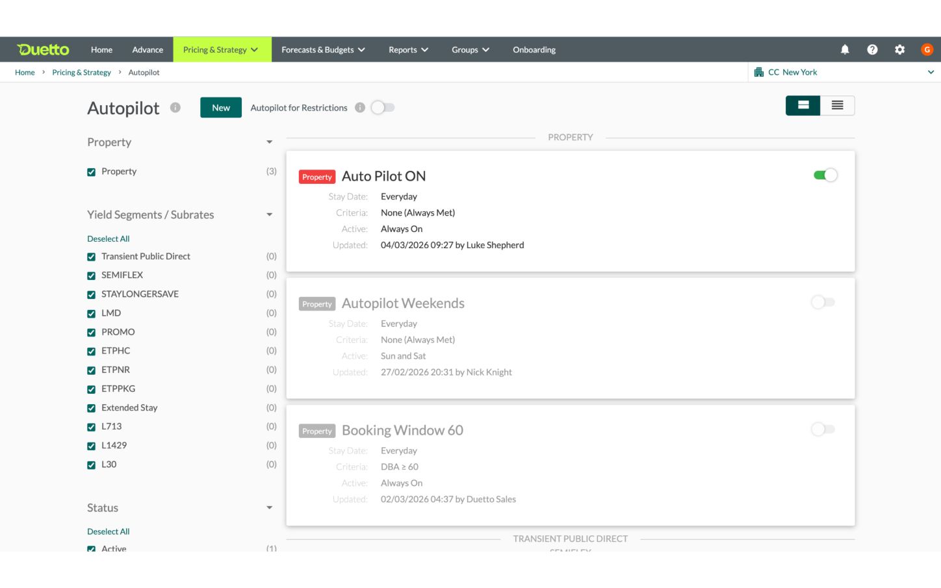Open the Forecasts & Budgets dropdown
The height and width of the screenshot is (588, 941).
click(x=323, y=49)
